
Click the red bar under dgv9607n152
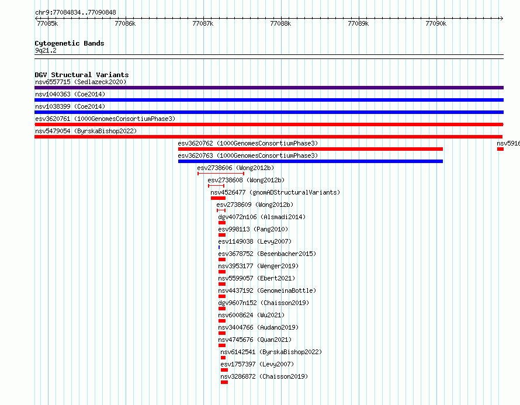click(x=222, y=309)
